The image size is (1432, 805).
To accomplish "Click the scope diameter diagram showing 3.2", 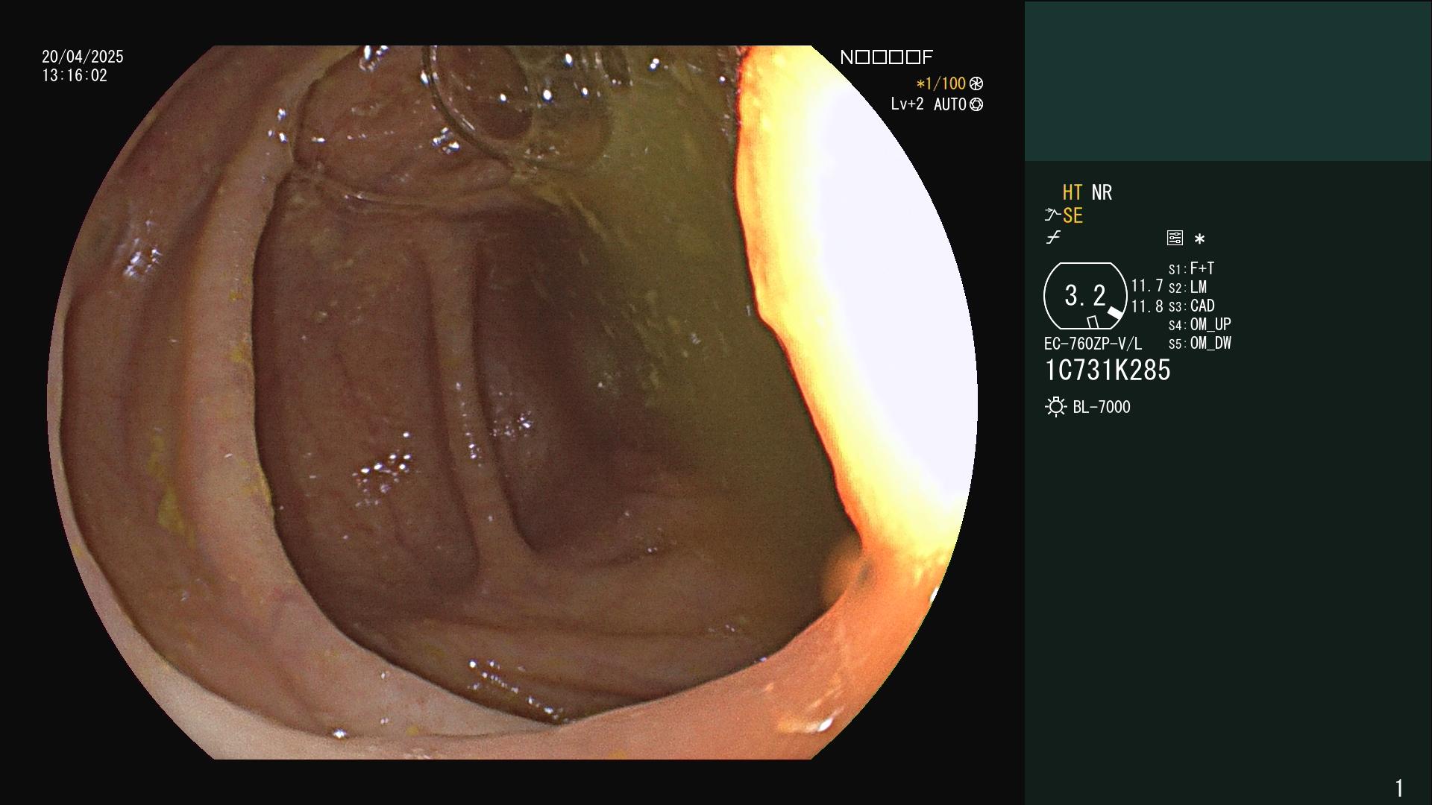I will coord(1085,296).
